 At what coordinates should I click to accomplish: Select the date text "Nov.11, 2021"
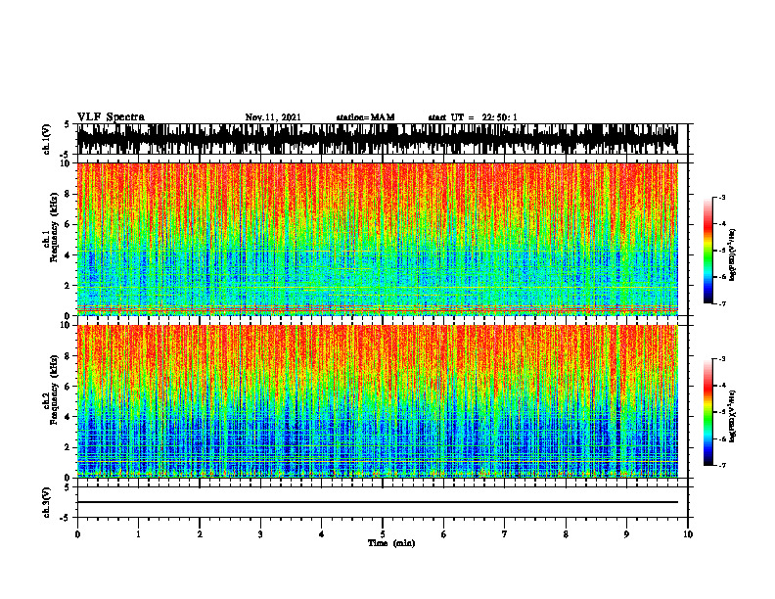point(273,117)
